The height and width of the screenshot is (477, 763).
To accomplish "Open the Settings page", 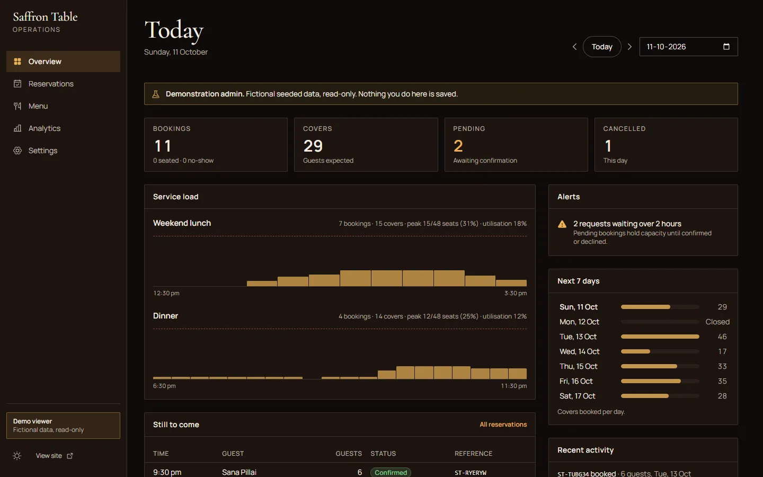I will pyautogui.click(x=63, y=151).
